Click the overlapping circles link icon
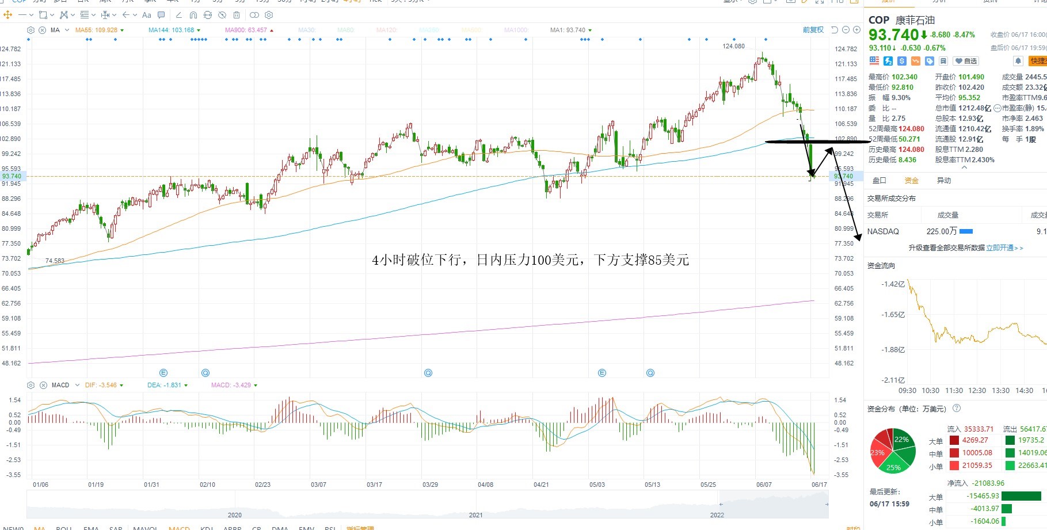Viewport: 1047px width, 530px height. tap(254, 15)
